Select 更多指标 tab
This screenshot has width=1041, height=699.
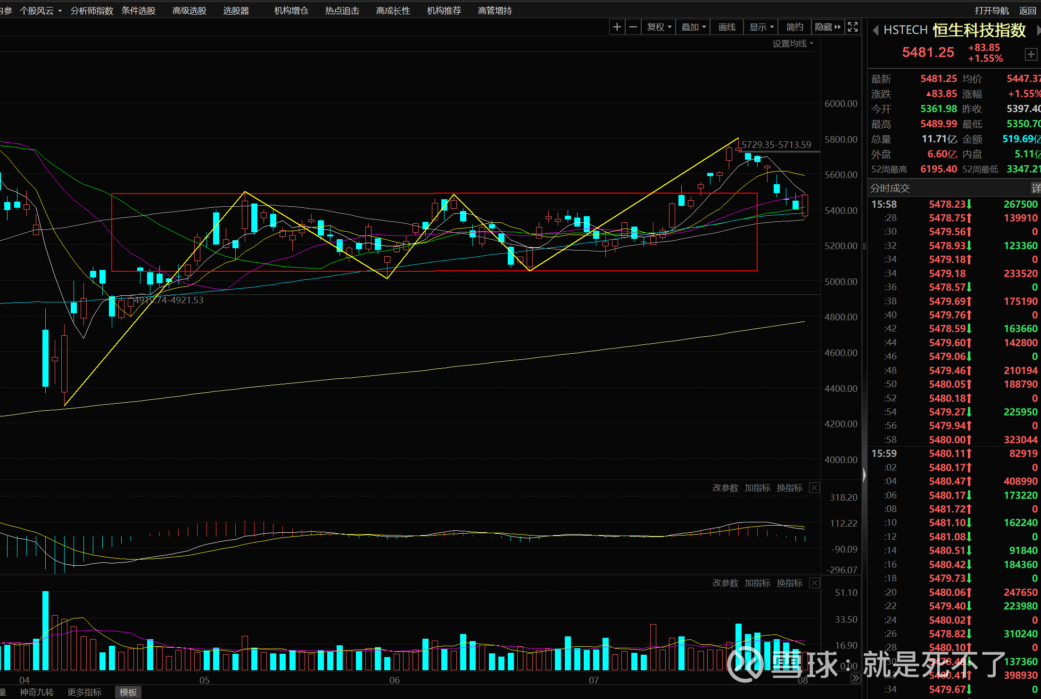point(84,692)
